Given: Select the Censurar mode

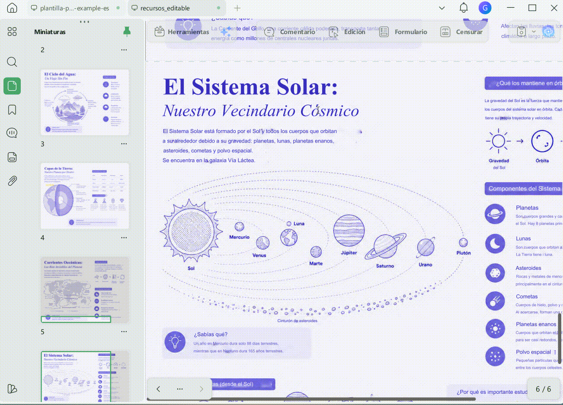Looking at the screenshot, I should tap(461, 32).
